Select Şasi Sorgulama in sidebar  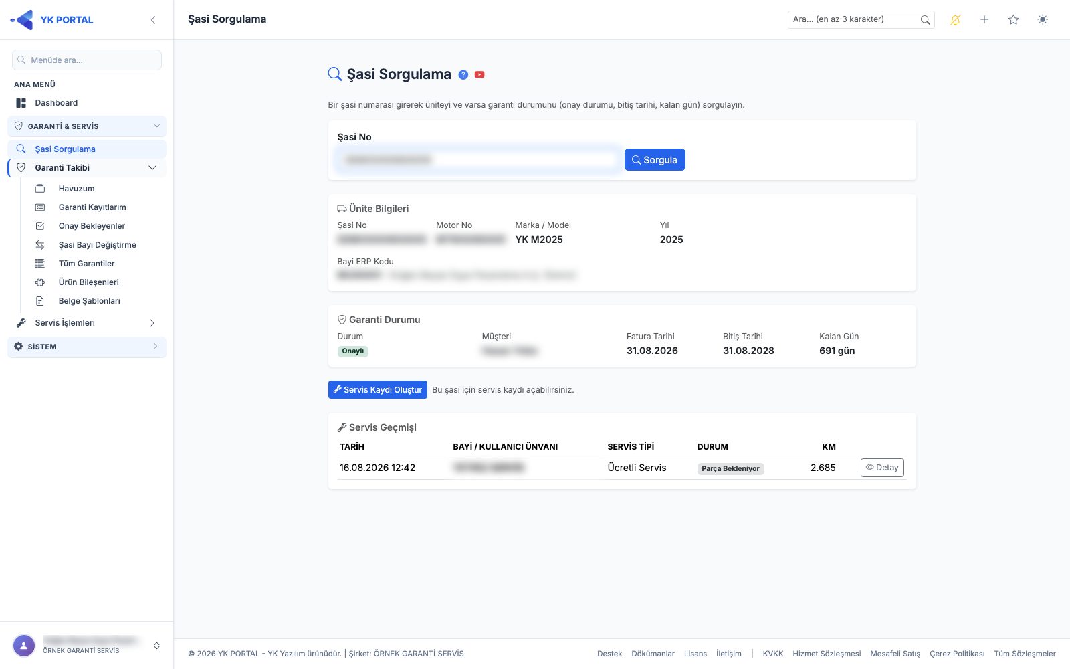[87, 149]
